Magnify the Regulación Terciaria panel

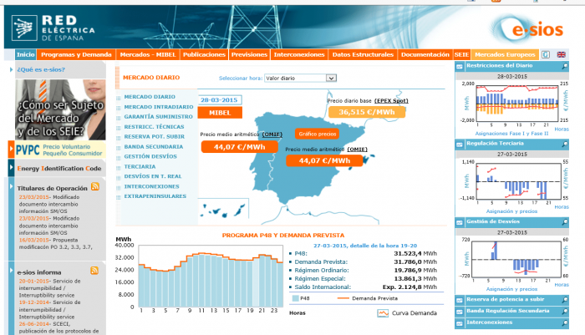pos(565,144)
